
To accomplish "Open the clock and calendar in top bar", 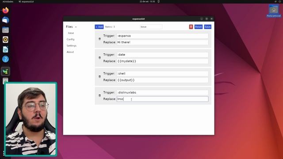I will click(x=147, y=1).
